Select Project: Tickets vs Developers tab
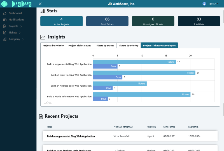 point(159,46)
